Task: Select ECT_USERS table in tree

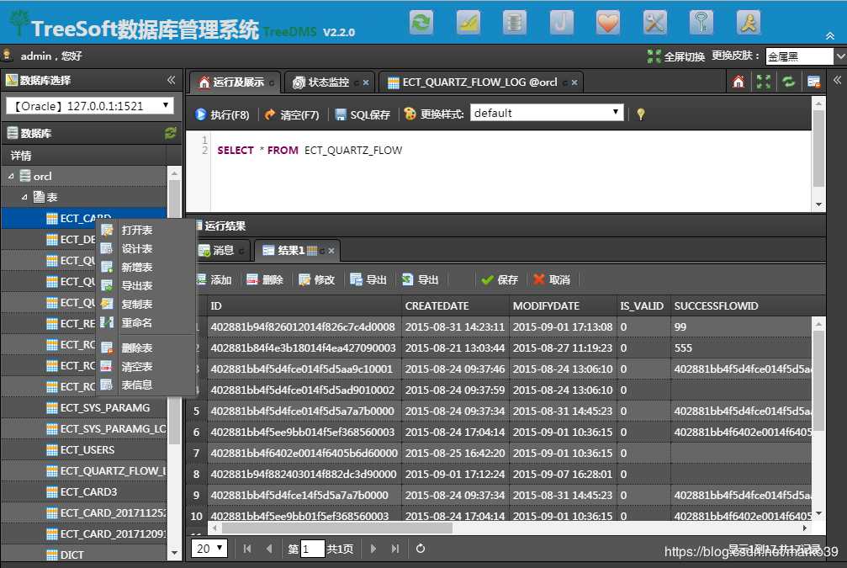Action: [80, 449]
